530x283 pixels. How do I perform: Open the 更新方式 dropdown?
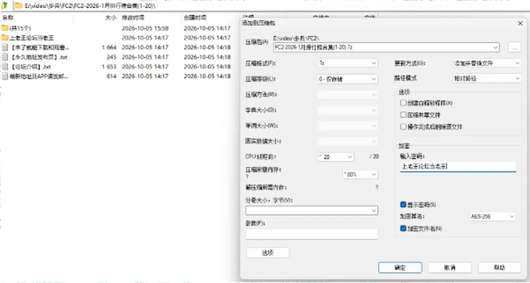487,63
